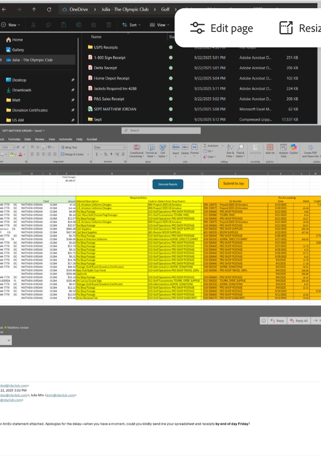The image size is (321, 456).
Task: Click Reply All in the email
Action: click(x=299, y=321)
